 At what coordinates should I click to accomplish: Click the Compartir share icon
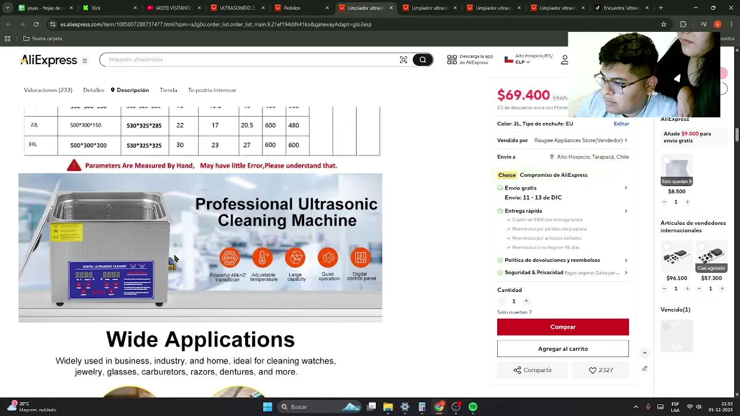(x=517, y=370)
